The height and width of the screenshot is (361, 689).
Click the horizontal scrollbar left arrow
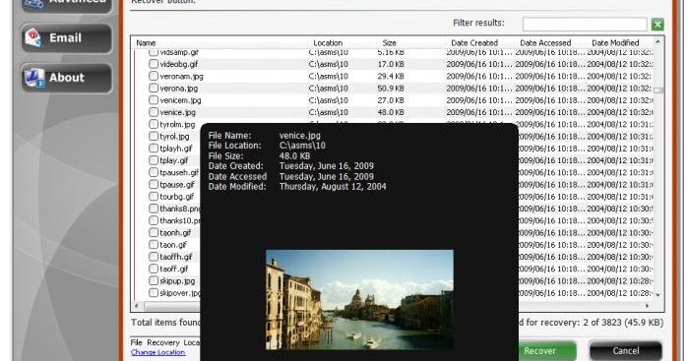tap(136, 305)
